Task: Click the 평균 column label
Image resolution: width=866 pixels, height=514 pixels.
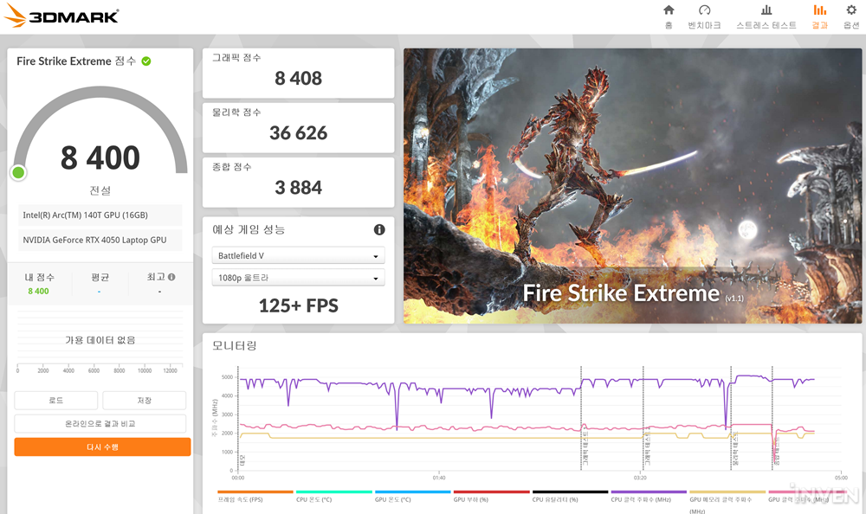Action: click(x=100, y=277)
